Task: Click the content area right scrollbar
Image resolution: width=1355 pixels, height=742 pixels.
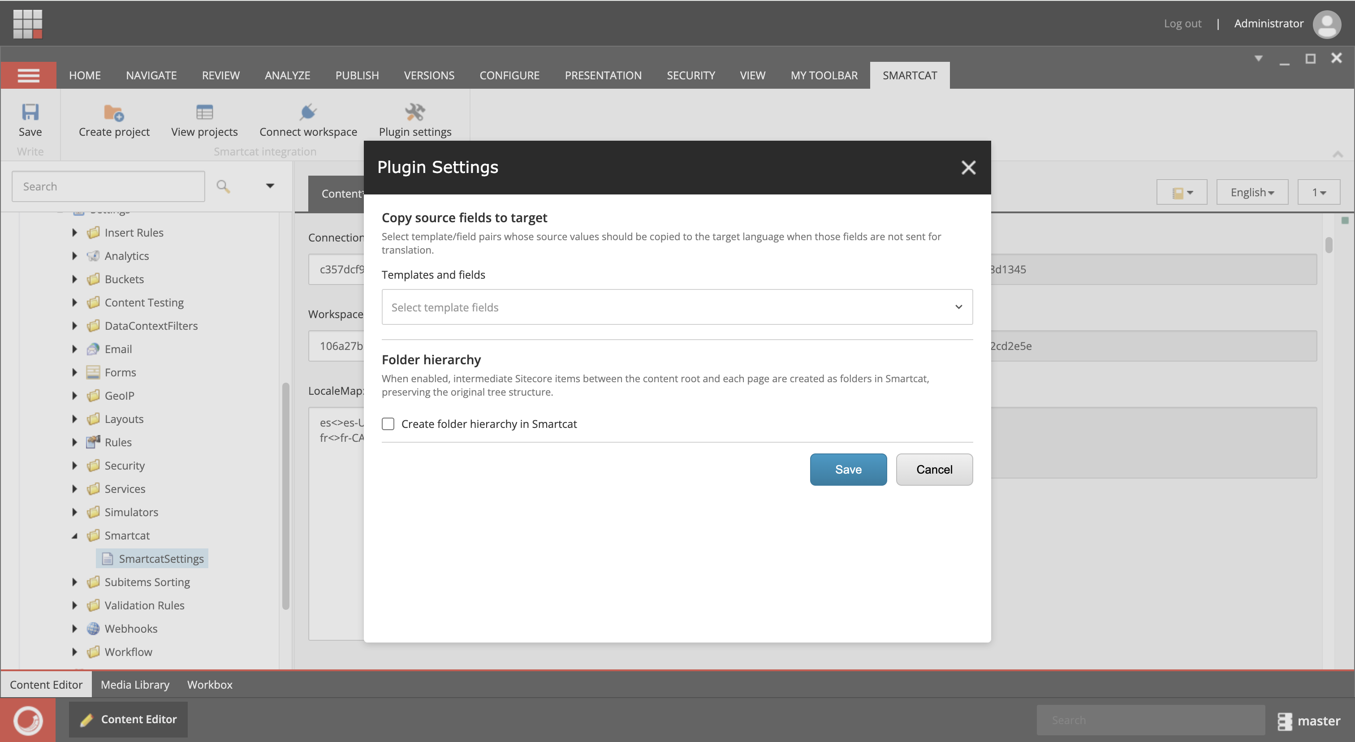Action: 1329,245
